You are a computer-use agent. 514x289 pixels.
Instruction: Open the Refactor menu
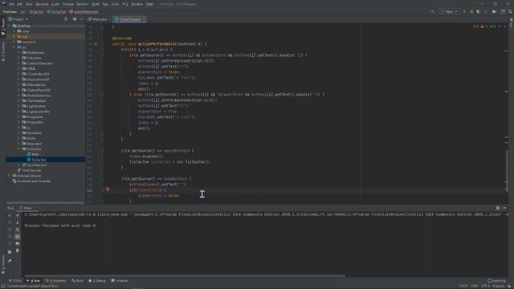[x=83, y=4]
